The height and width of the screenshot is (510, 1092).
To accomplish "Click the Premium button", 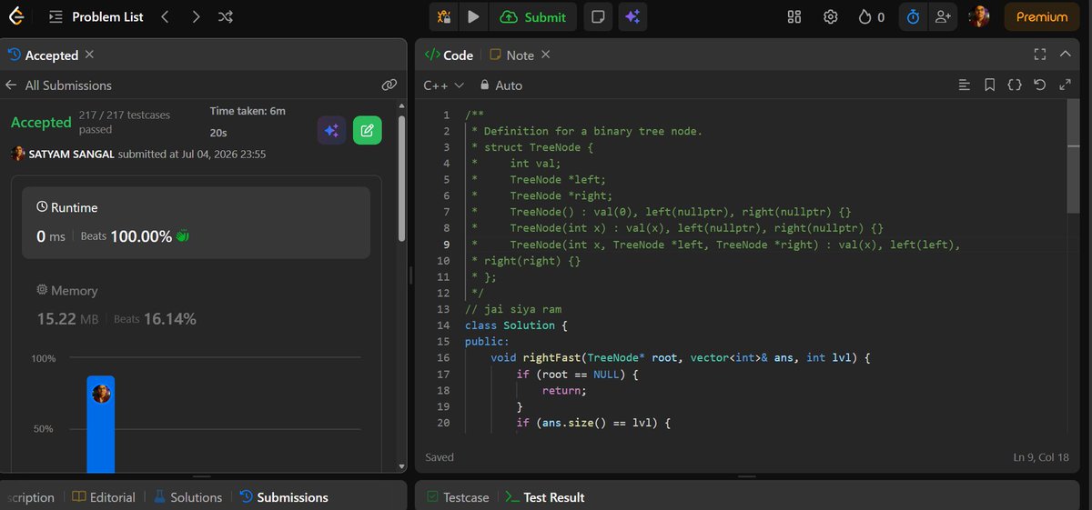I will coord(1042,16).
